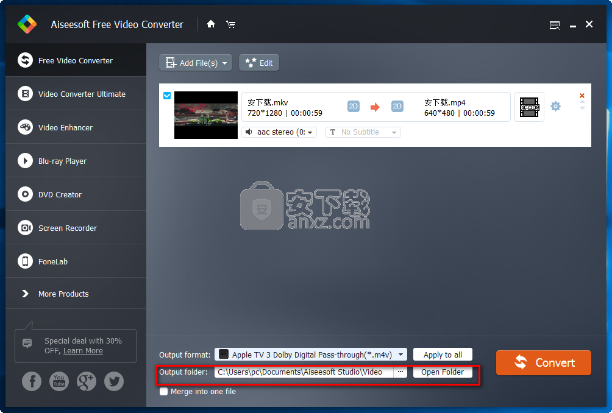
Task: Click the Aiseesoft logo icon
Action: pyautogui.click(x=27, y=24)
